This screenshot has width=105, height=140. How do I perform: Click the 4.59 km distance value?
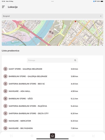point(74,91)
